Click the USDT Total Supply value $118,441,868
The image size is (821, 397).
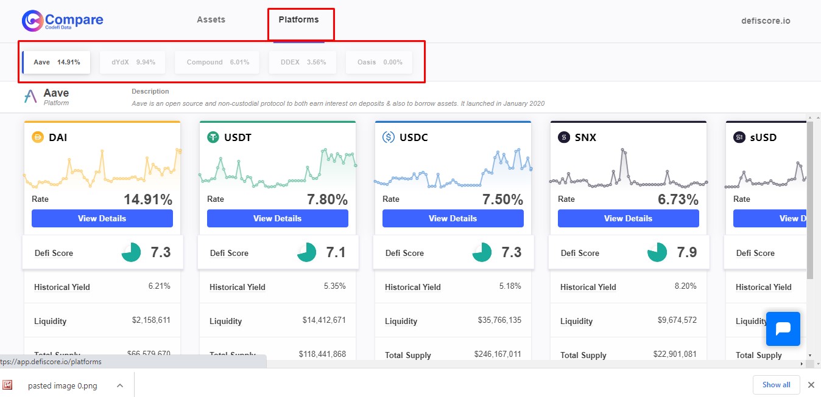pos(322,354)
